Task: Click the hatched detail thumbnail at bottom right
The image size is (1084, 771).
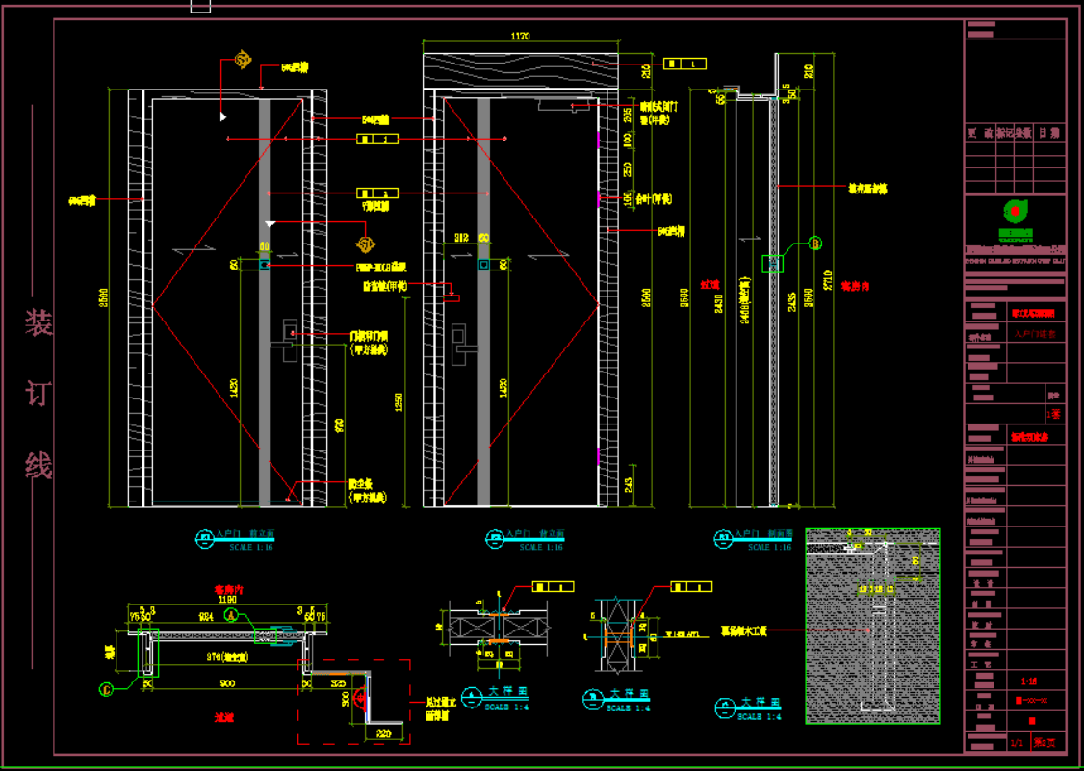Action: tap(872, 626)
